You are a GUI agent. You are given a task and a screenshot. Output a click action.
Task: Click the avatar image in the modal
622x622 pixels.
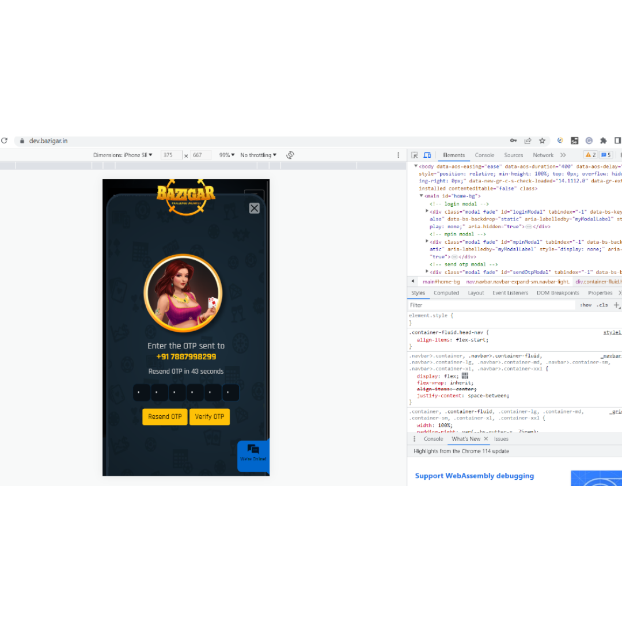click(x=183, y=293)
